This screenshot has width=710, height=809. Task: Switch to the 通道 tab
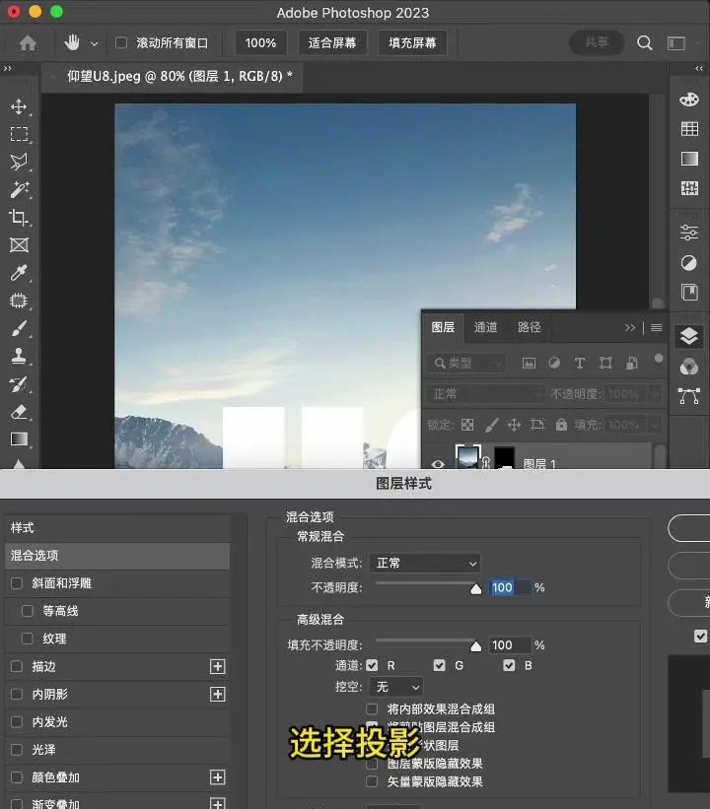pos(485,327)
